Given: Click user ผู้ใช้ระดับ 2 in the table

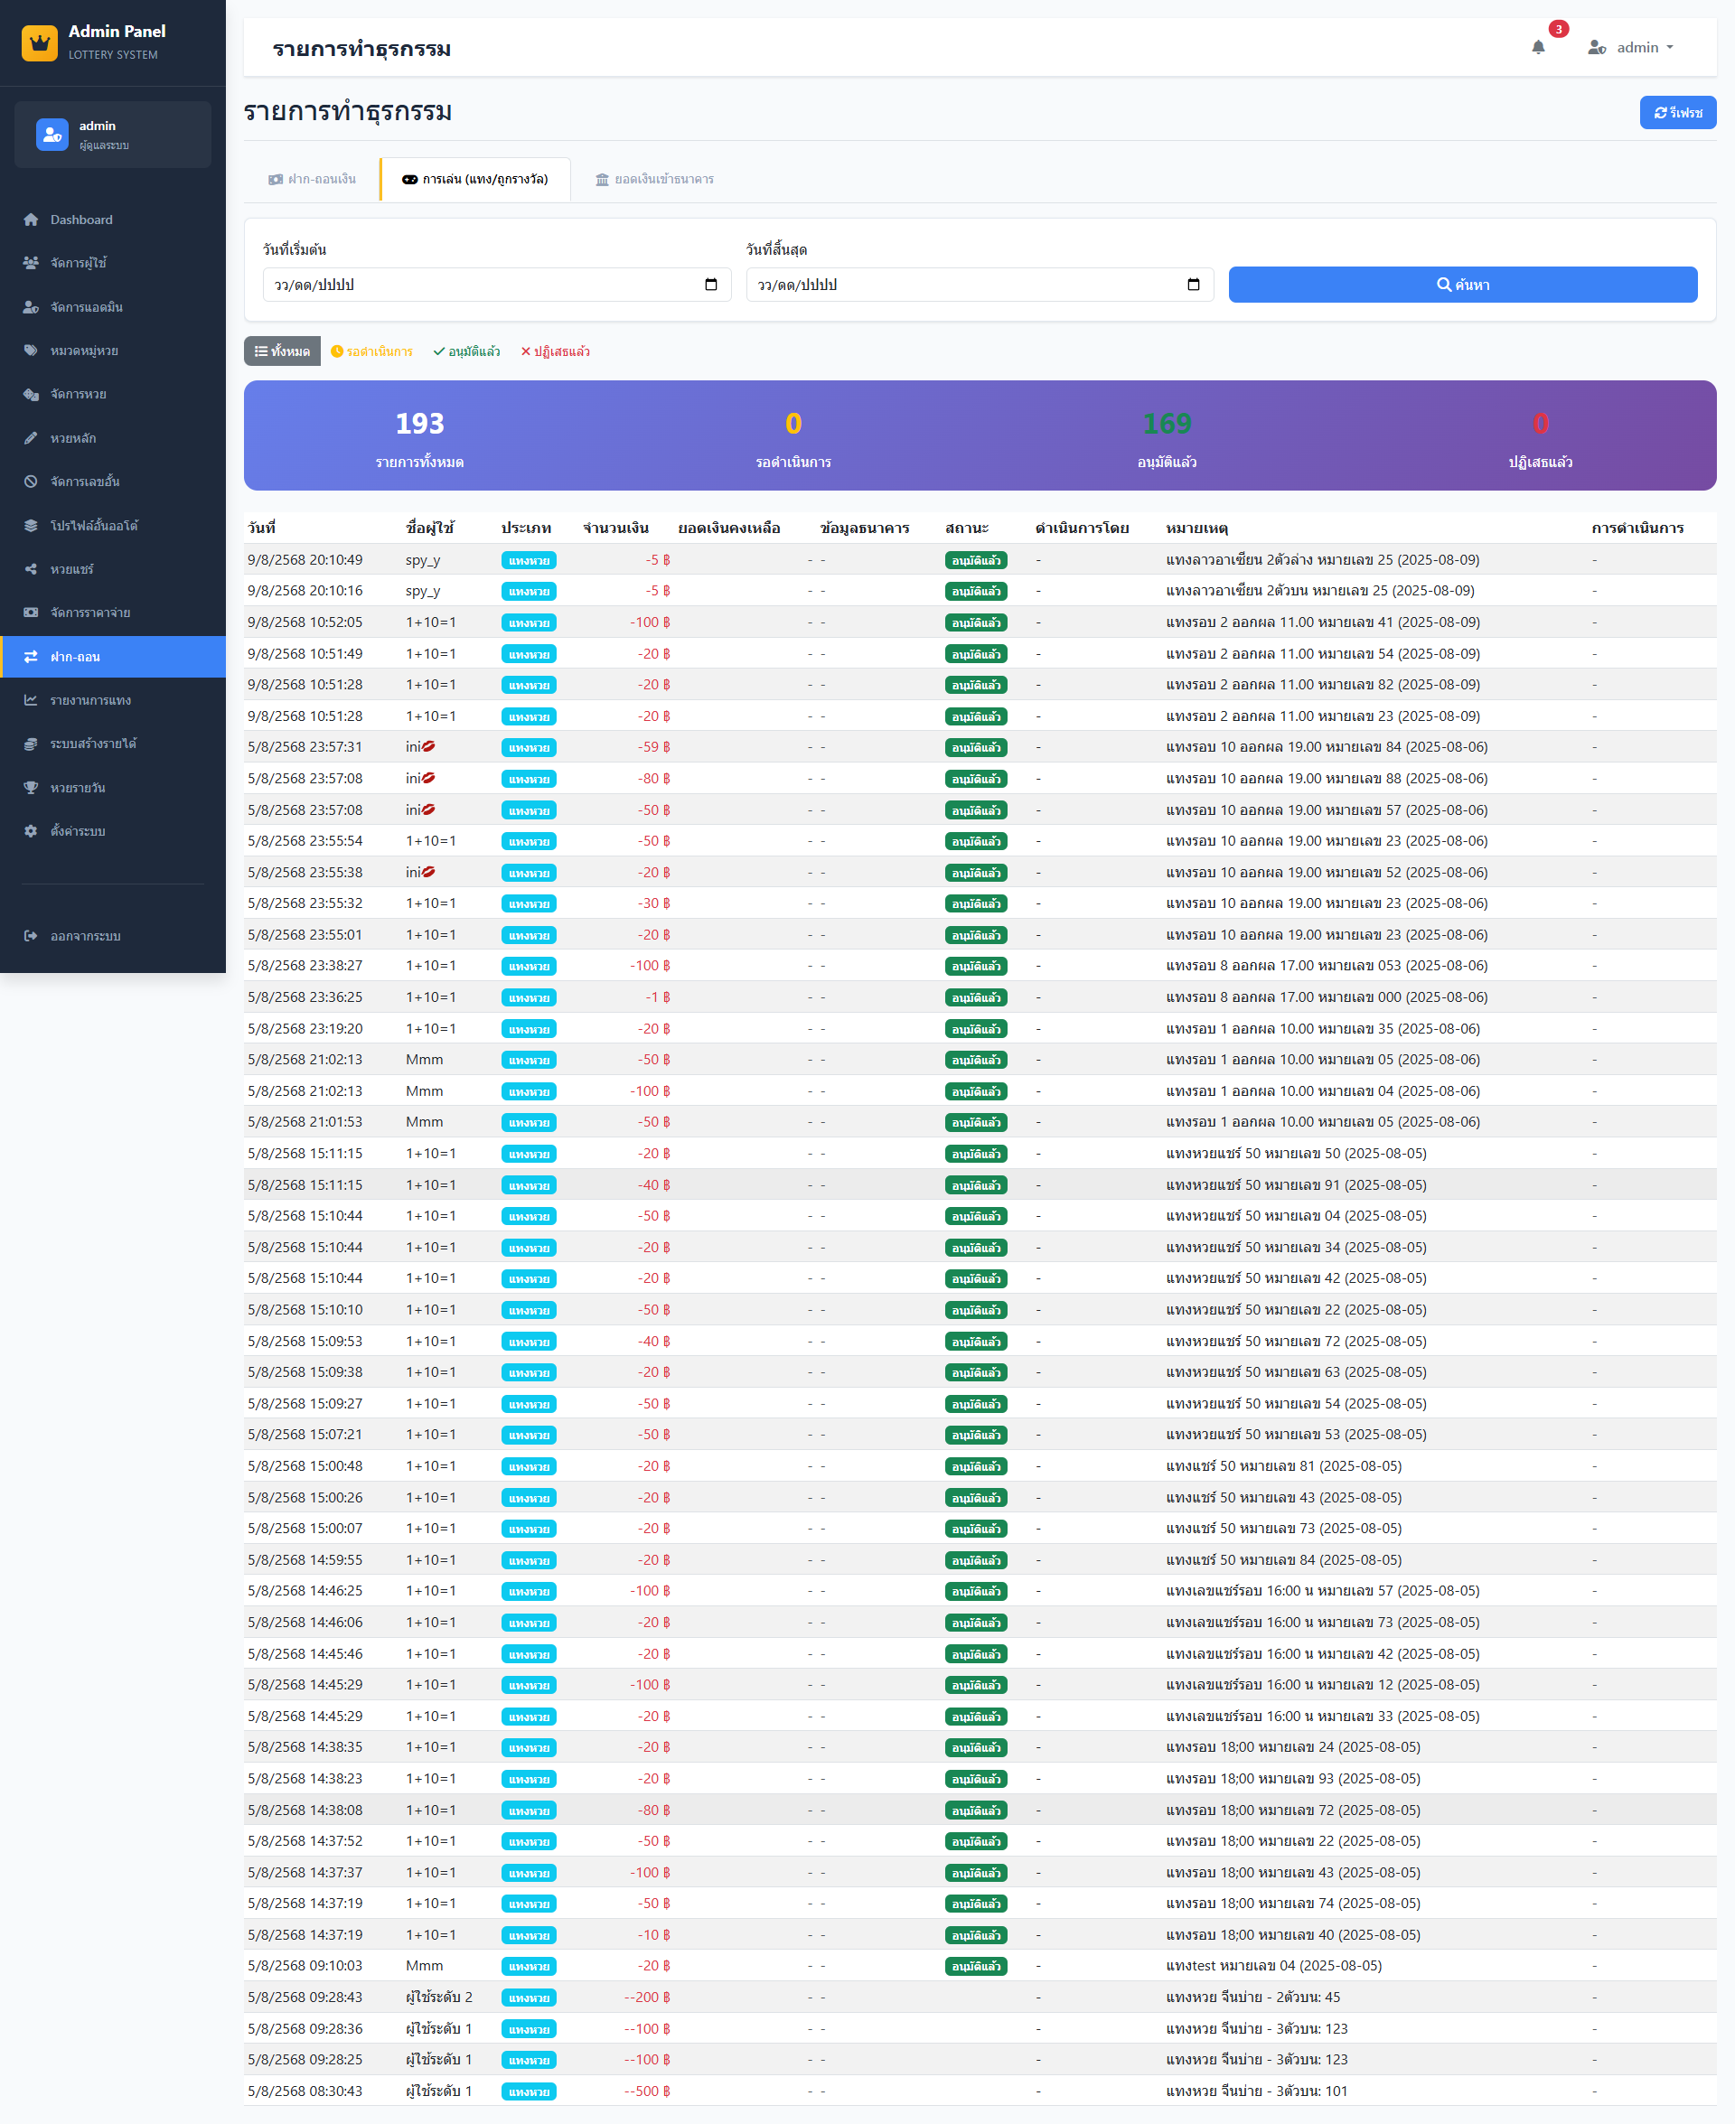Looking at the screenshot, I should coord(439,1998).
